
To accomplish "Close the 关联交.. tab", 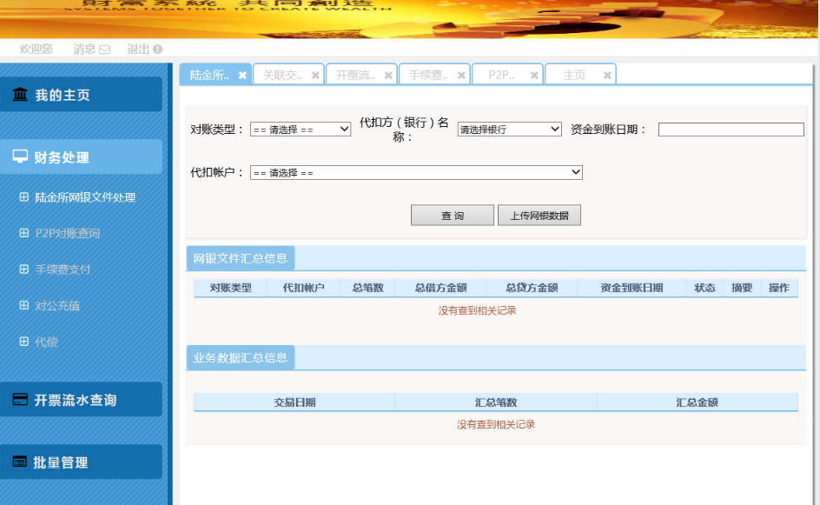I will coord(314,74).
